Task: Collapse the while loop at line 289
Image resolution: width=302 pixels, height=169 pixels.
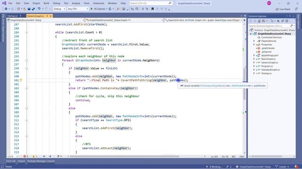Action: click(26, 32)
